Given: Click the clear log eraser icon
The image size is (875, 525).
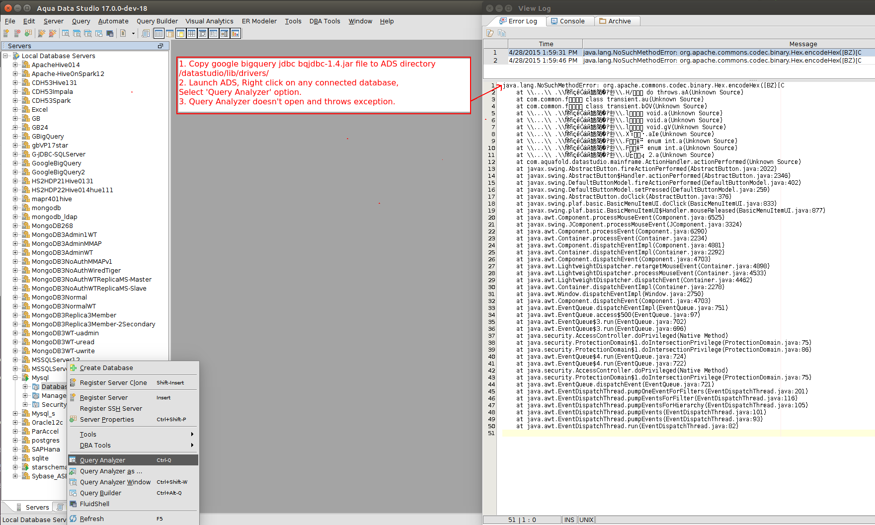Looking at the screenshot, I should pyautogui.click(x=490, y=33).
